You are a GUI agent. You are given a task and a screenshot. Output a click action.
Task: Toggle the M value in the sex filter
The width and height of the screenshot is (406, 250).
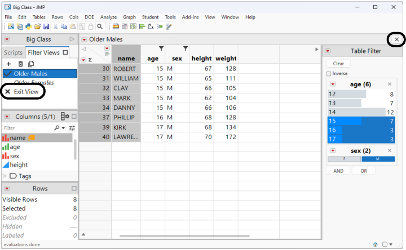tap(378, 159)
